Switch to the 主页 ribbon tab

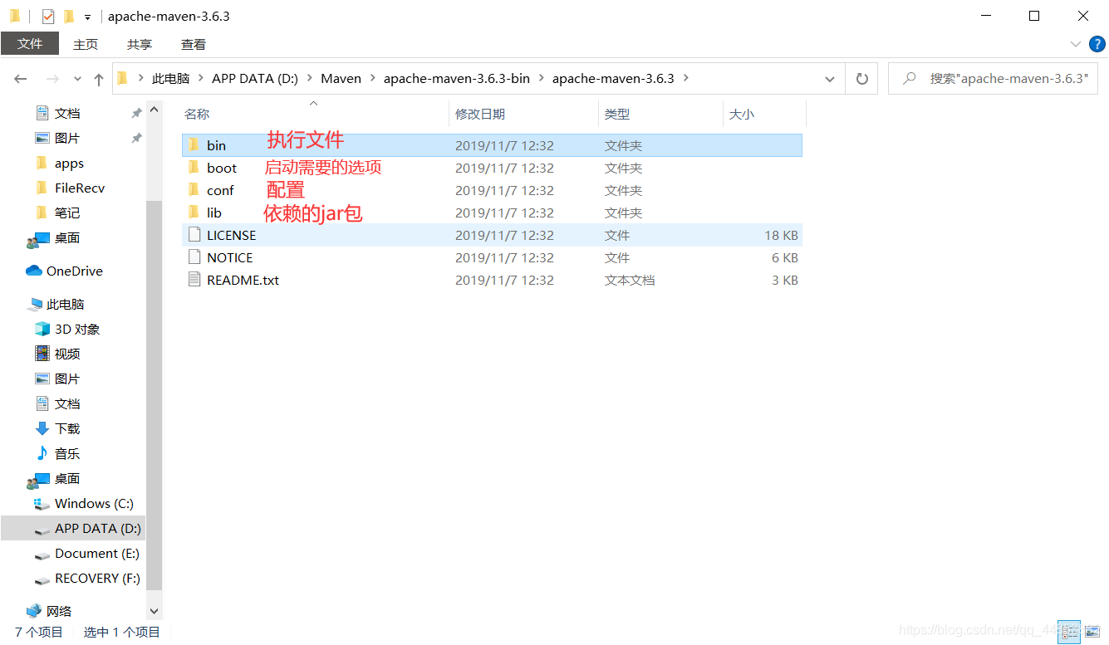click(x=86, y=44)
